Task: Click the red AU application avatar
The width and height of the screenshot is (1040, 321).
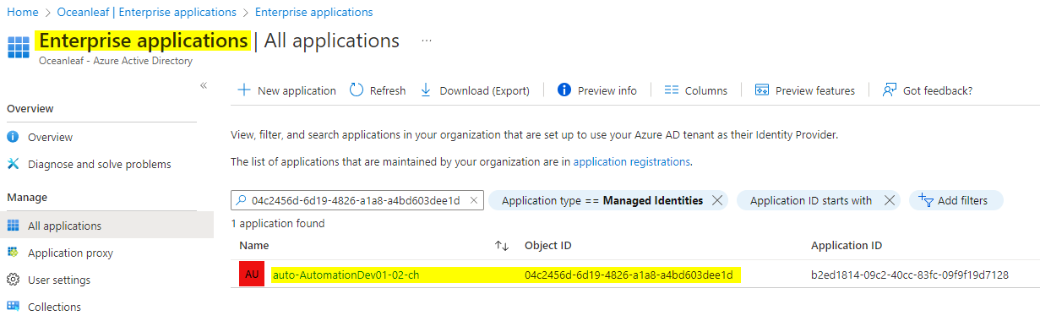Action: pyautogui.click(x=252, y=275)
